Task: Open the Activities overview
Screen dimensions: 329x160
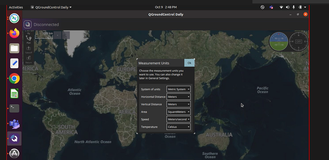Action: [x=16, y=7]
